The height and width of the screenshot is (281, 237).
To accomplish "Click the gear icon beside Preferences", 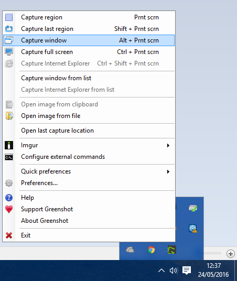I will click(x=9, y=183).
